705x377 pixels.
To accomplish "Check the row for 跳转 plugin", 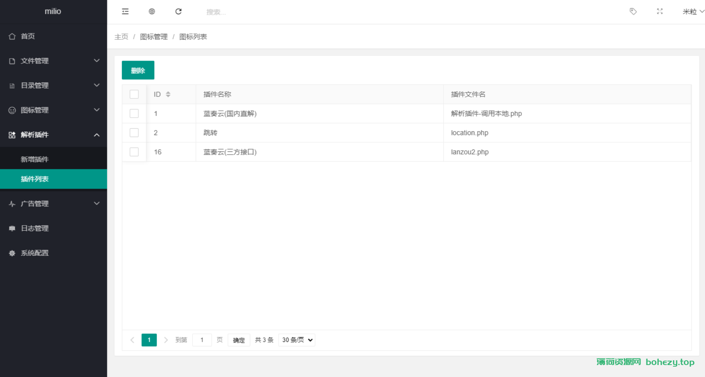I will (134, 133).
